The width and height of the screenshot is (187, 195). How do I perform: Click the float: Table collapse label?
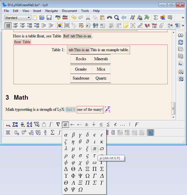[x=22, y=42]
